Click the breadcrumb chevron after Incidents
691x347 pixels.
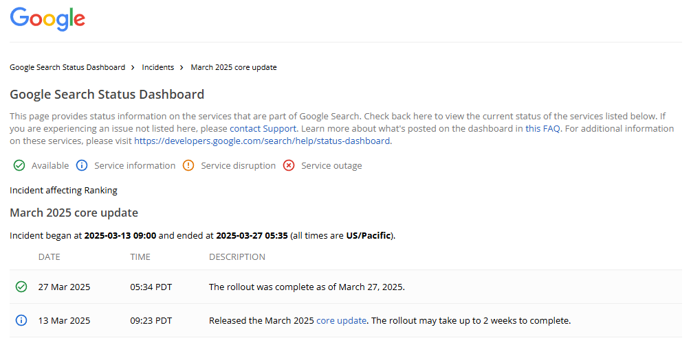point(181,68)
